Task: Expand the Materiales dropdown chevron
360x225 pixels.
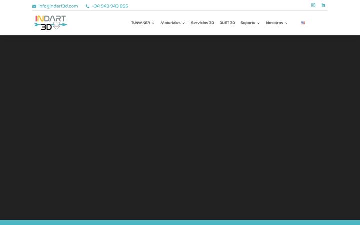Action: (184, 23)
